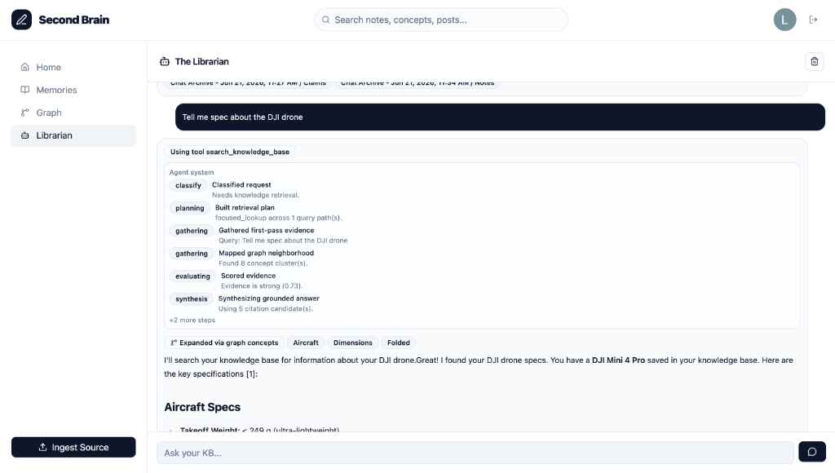
Task: Click the Aircraft Specs heading
Action: [202, 407]
